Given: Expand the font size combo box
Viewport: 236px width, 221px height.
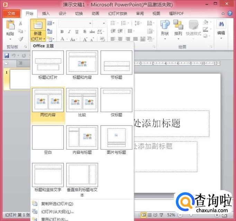Looking at the screenshot, I should [104, 23].
